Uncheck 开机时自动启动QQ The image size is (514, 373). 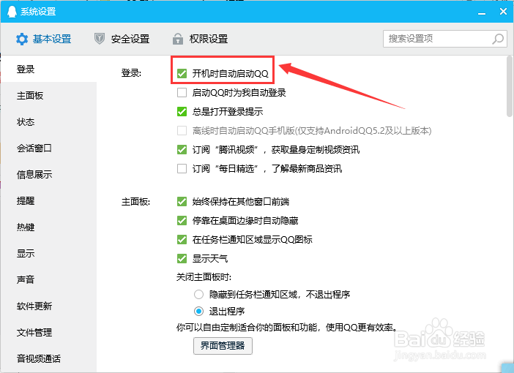tap(182, 73)
